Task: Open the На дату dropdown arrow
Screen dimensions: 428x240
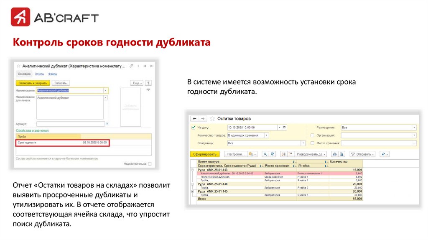Action: click(279, 128)
